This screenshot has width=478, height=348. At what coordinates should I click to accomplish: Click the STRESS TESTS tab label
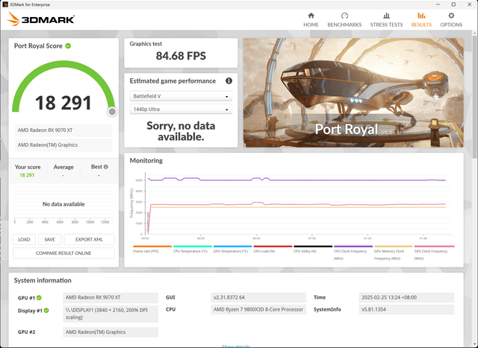[386, 25]
